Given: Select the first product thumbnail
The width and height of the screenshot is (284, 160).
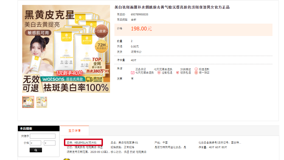Looking at the screenshot, I should 28,102.
